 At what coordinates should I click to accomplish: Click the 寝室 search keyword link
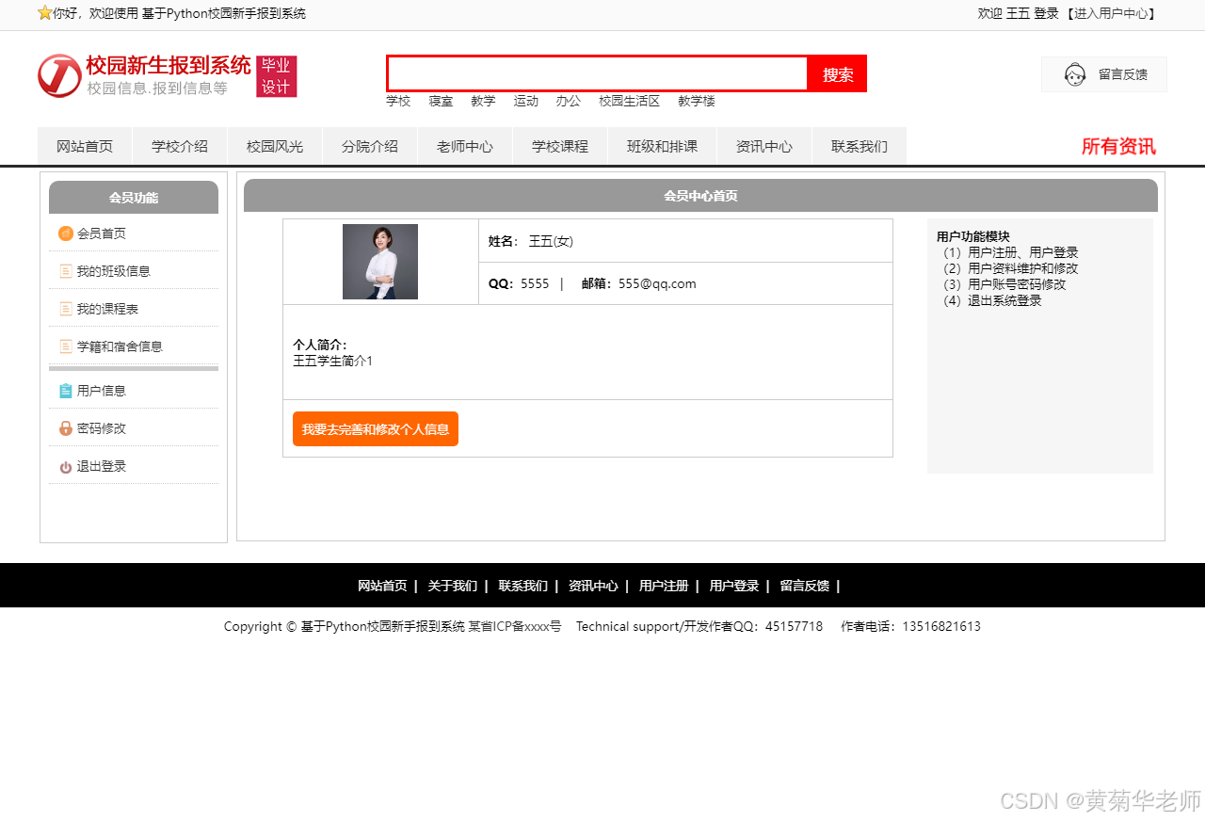[x=441, y=101]
